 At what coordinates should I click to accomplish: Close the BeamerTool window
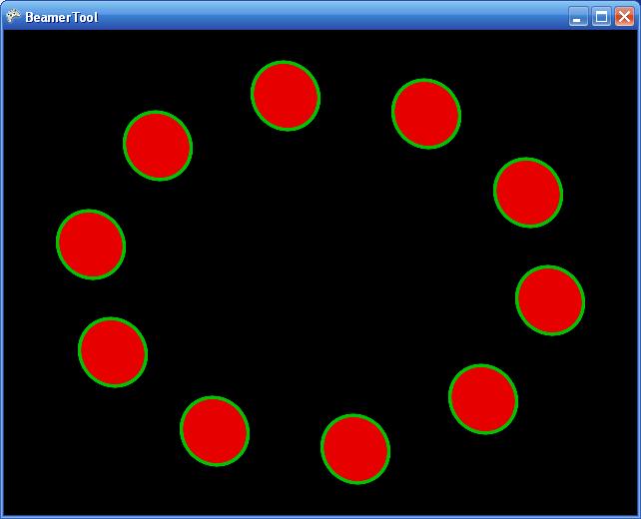coord(624,17)
